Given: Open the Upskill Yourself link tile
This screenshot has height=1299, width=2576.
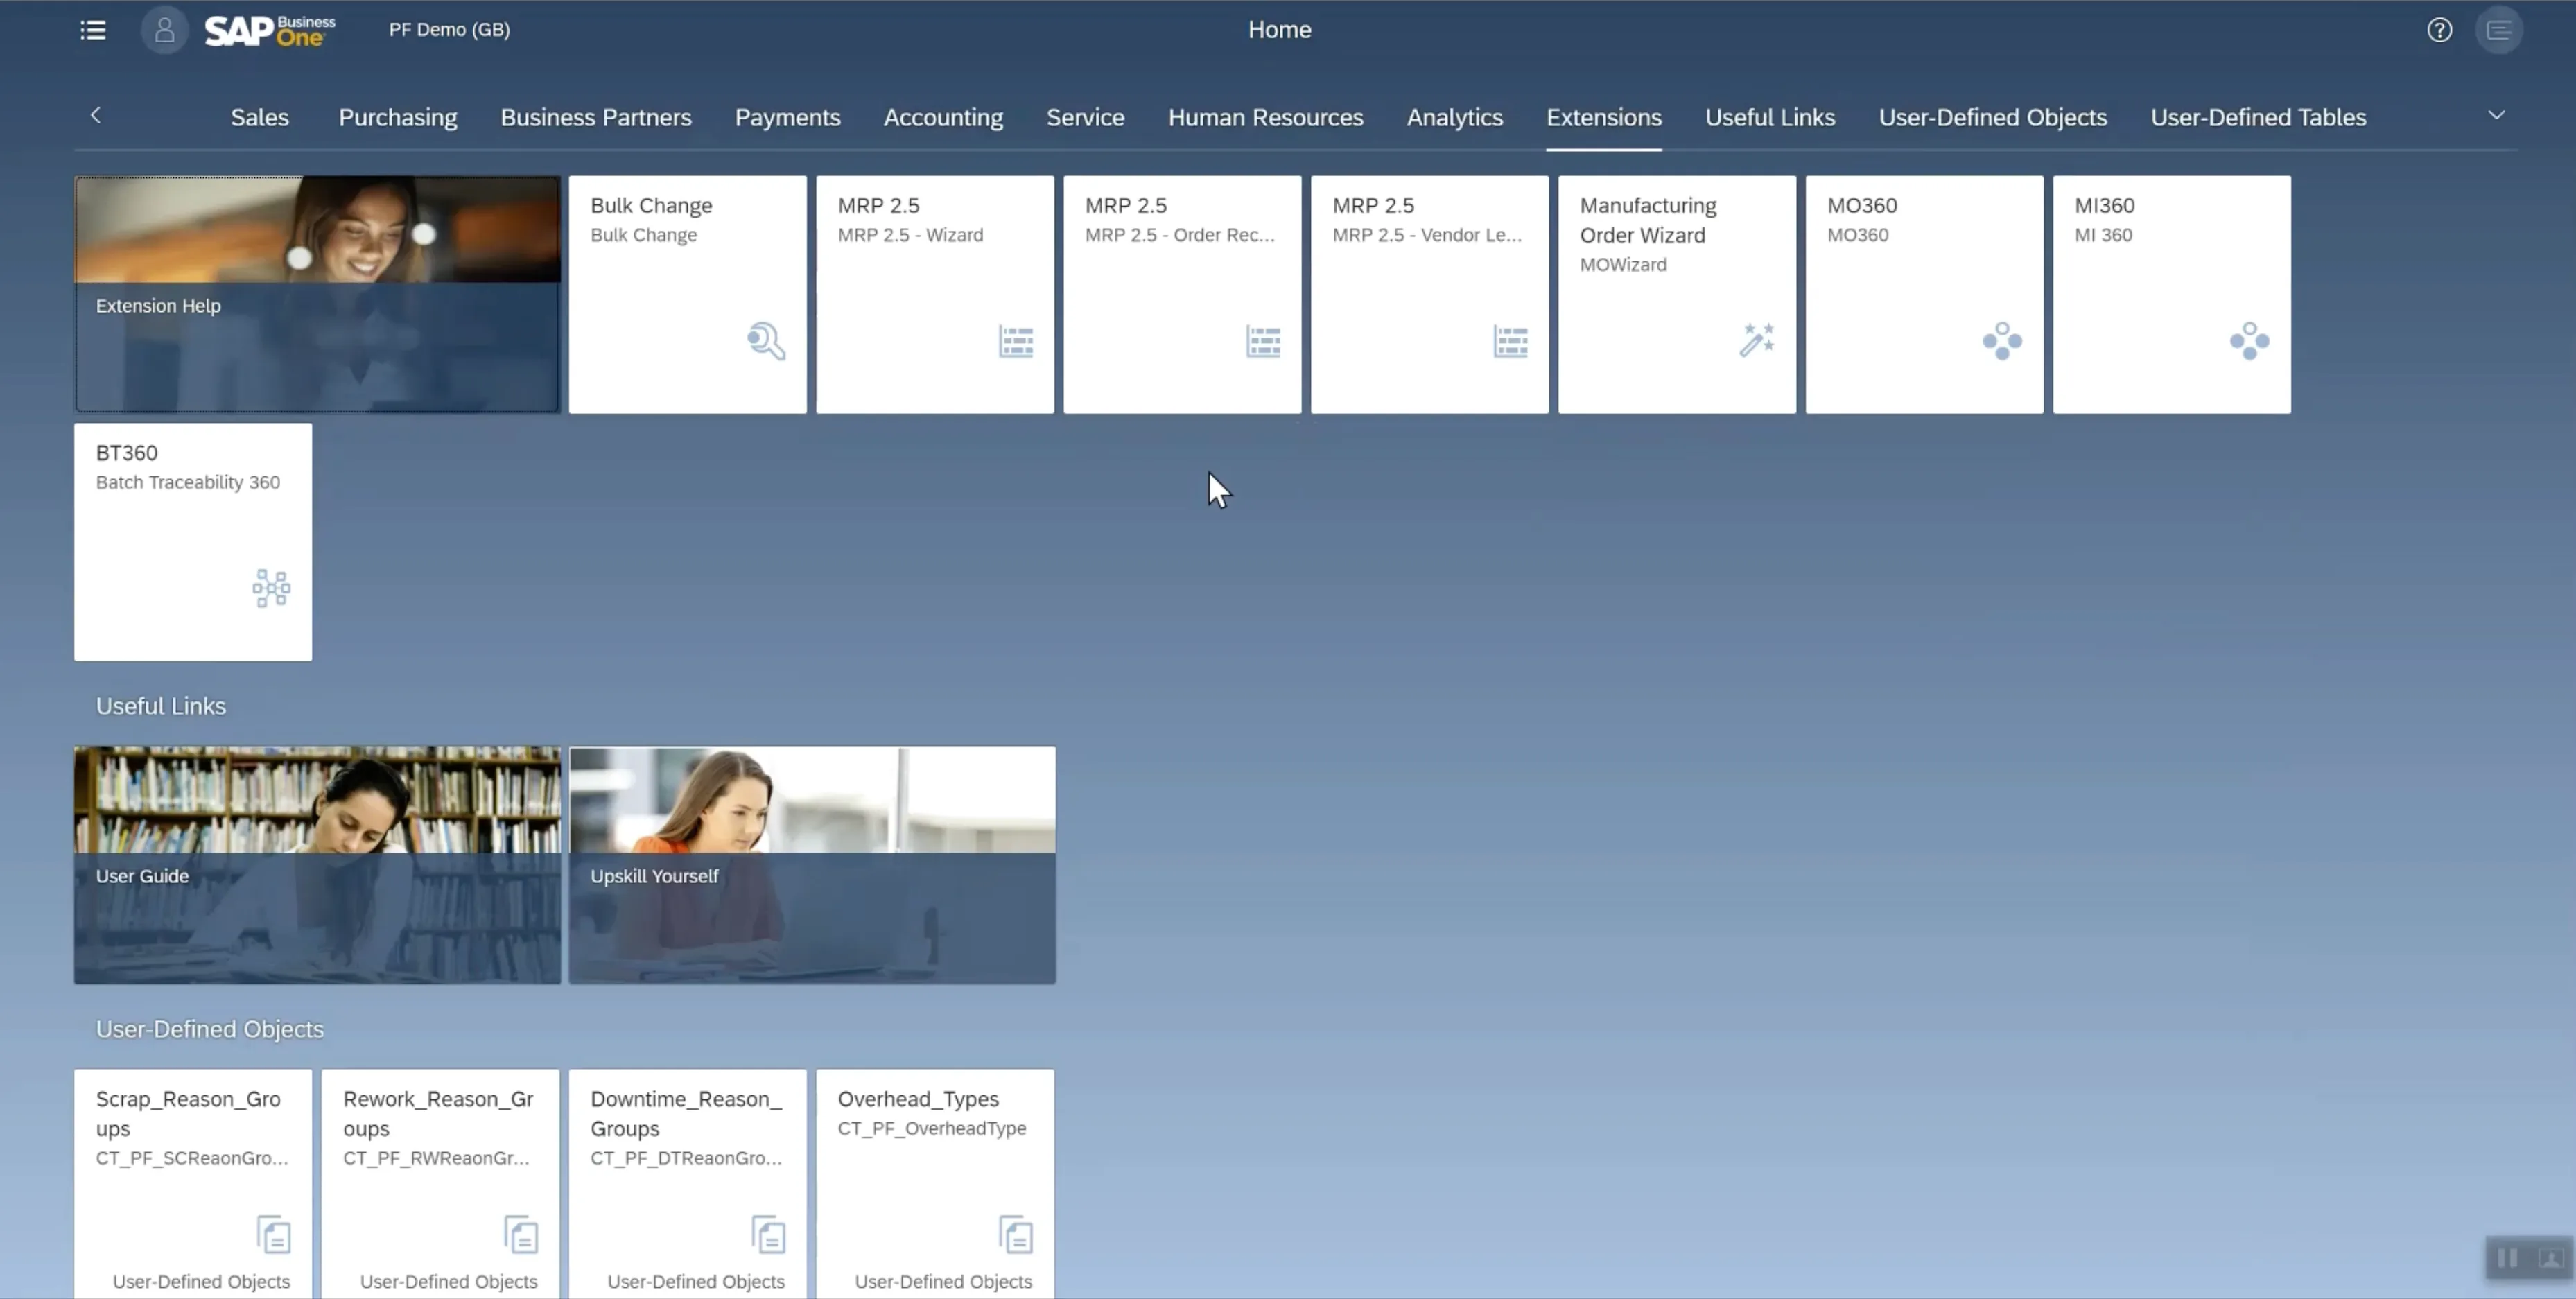Looking at the screenshot, I should tap(812, 864).
